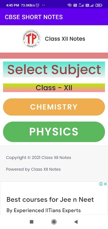Tap the red divider bar
The height and width of the screenshot is (229, 108).
point(54,56)
